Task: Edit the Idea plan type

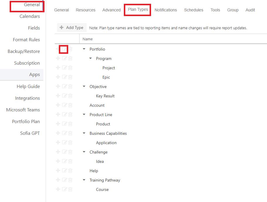Action: 64,161
